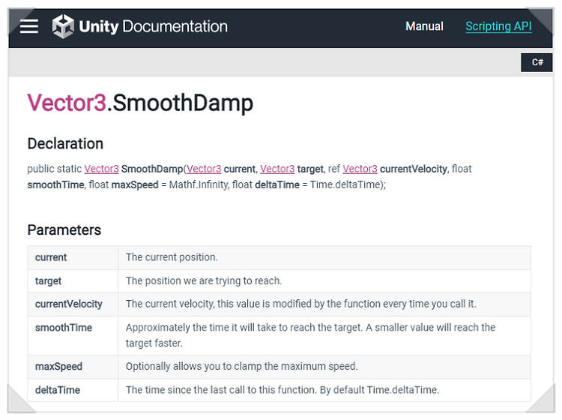Viewport: 562px width, 420px height.
Task: Select the Parameters heading
Action: [64, 230]
